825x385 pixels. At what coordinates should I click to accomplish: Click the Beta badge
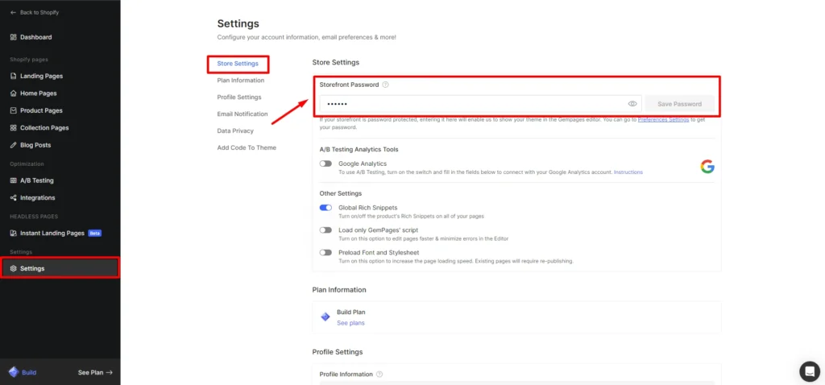click(x=95, y=233)
